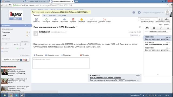Switch to the Контакты tab

(x=52, y=16)
